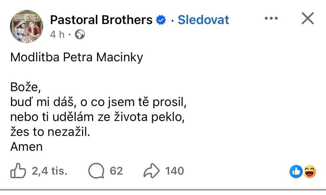The image size is (326, 195).
Task: Click the blue verified badge
Action: tap(161, 20)
